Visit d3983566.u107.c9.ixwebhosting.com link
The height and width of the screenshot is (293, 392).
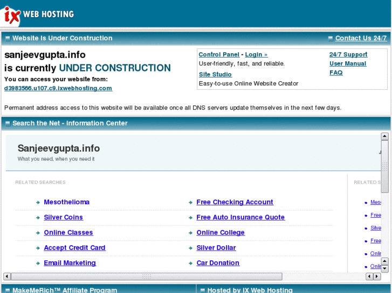[58, 88]
